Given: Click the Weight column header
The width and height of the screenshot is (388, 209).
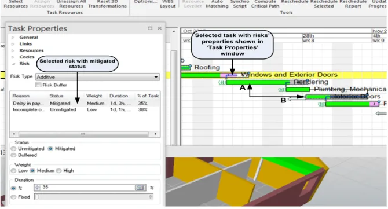Looking at the screenshot, I should tap(94, 96).
